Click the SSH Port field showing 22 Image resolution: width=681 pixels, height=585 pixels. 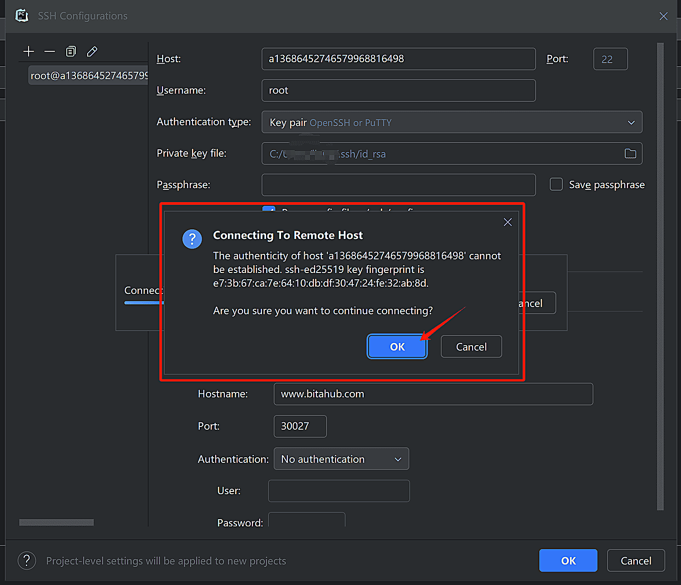pyautogui.click(x=611, y=59)
